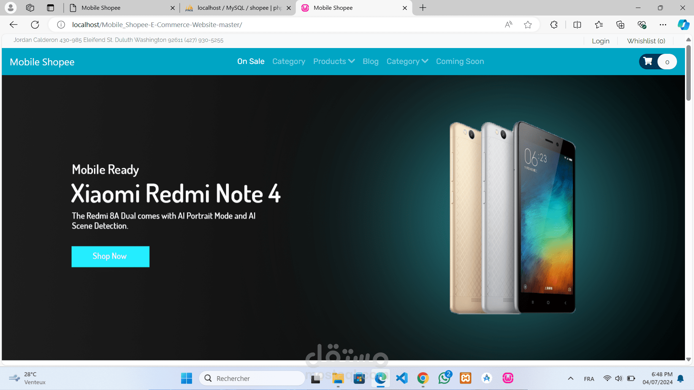Open the Login link

tap(600, 41)
